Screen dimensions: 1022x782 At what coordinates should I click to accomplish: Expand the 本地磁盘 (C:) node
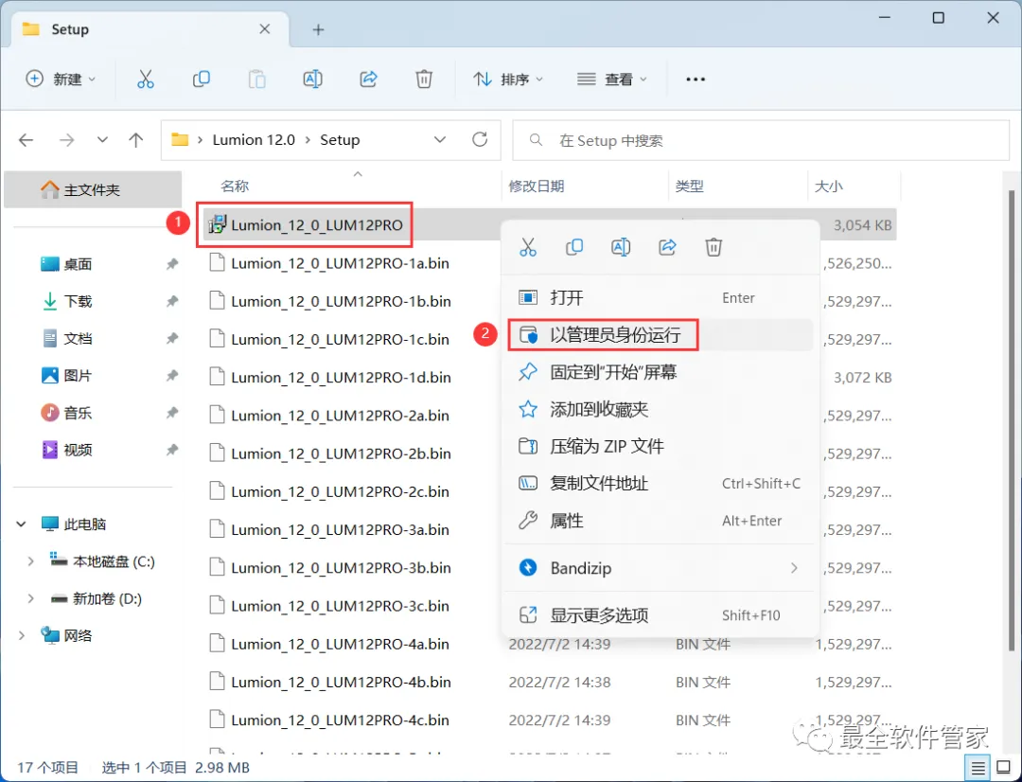30,561
